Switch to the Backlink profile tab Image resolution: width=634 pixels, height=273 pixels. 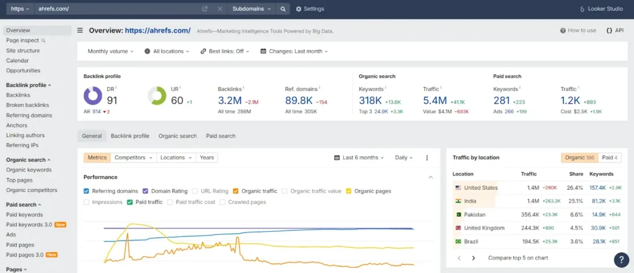coord(130,136)
